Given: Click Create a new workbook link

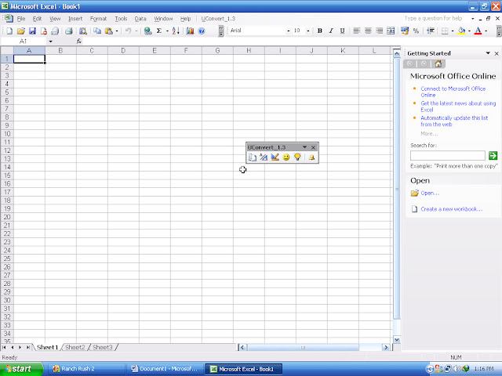Looking at the screenshot, I should click(452, 209).
